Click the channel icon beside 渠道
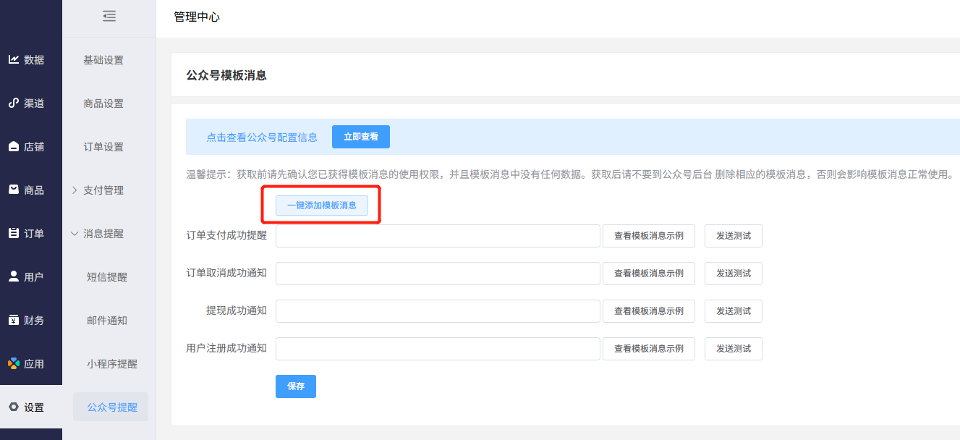The width and height of the screenshot is (960, 440). (x=14, y=103)
